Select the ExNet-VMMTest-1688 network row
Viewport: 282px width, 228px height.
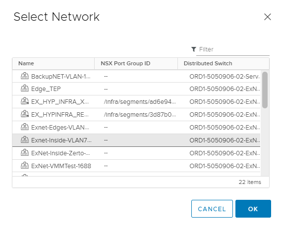pos(136,166)
